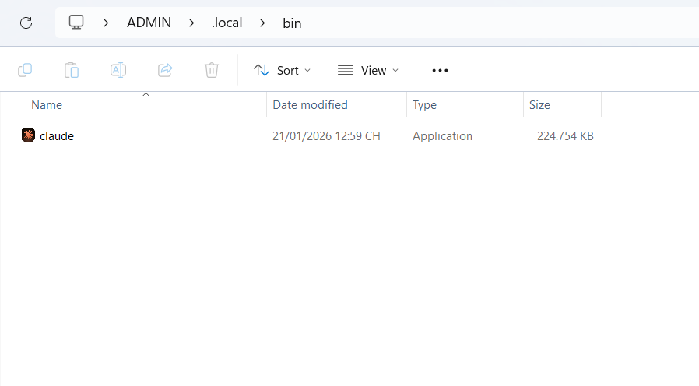Navigate to ADMIN folder in breadcrumb
This screenshot has height=386, width=699.
tap(149, 23)
